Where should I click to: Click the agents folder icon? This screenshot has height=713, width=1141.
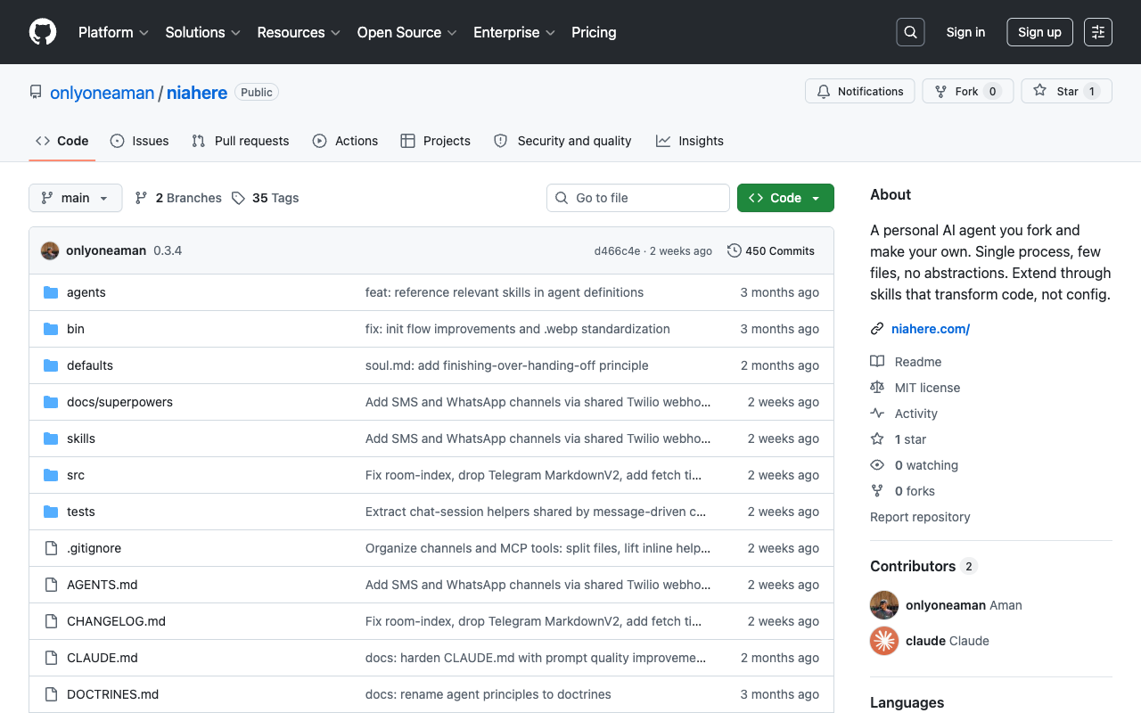(51, 292)
